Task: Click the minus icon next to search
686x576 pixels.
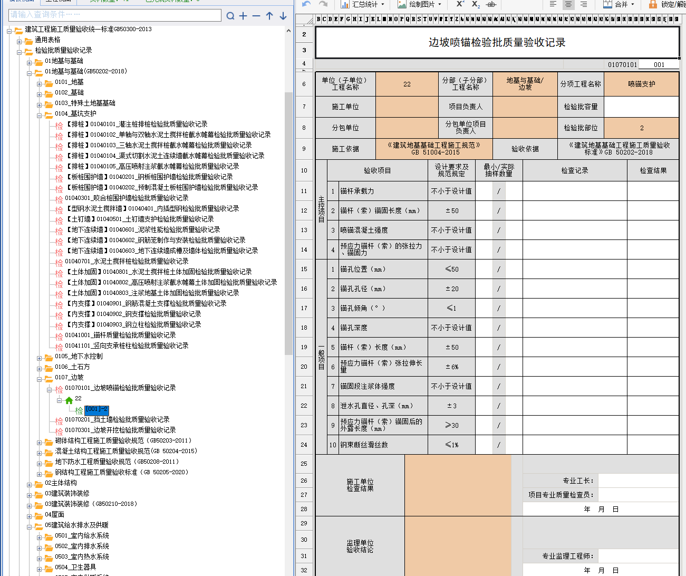Action: pyautogui.click(x=256, y=16)
